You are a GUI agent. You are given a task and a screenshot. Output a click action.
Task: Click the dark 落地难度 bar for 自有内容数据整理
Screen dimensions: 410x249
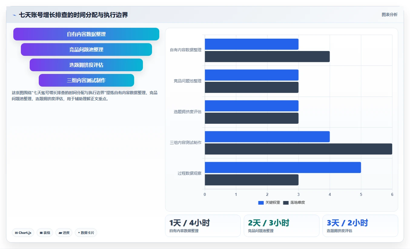pyautogui.click(x=267, y=56)
